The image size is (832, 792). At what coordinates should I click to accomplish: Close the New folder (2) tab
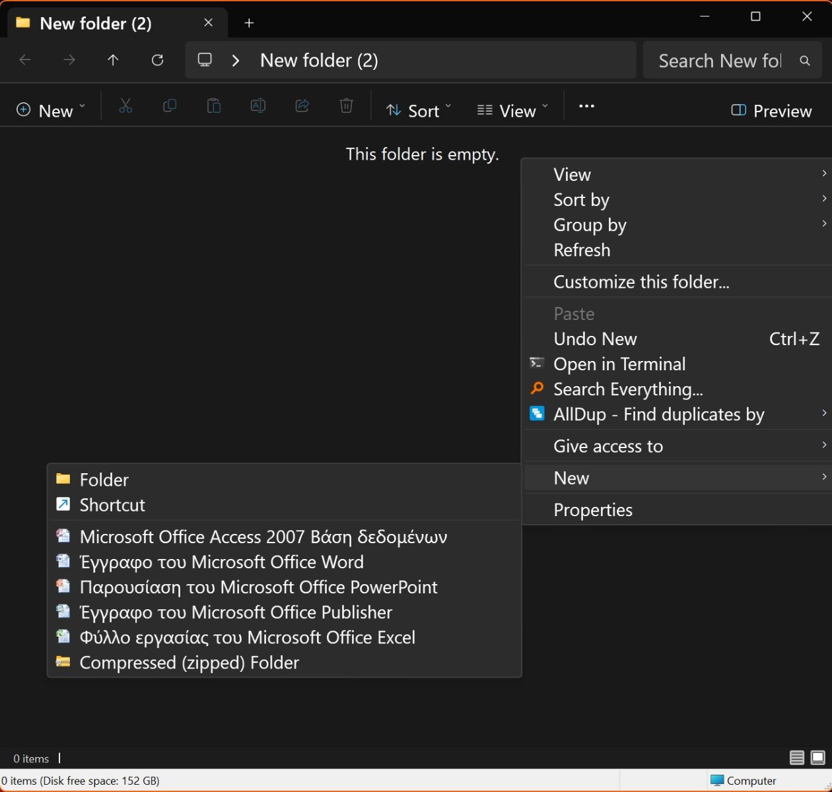click(x=208, y=22)
